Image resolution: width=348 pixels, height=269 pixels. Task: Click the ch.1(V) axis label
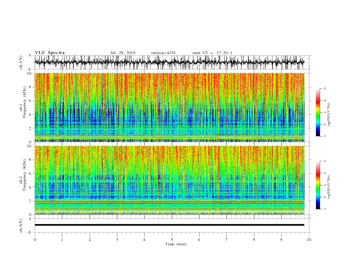click(x=21, y=62)
